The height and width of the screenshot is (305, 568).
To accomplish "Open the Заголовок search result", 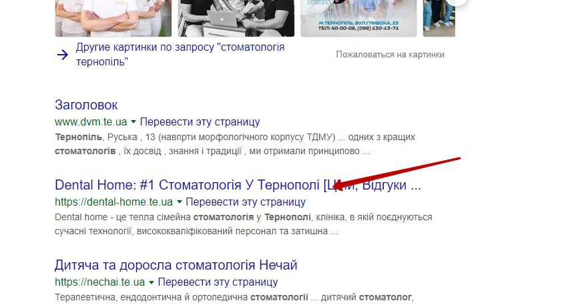I will pos(86,105).
